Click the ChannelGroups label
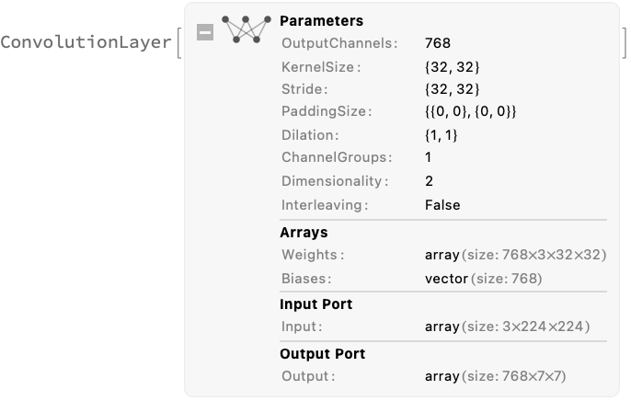 click(337, 158)
